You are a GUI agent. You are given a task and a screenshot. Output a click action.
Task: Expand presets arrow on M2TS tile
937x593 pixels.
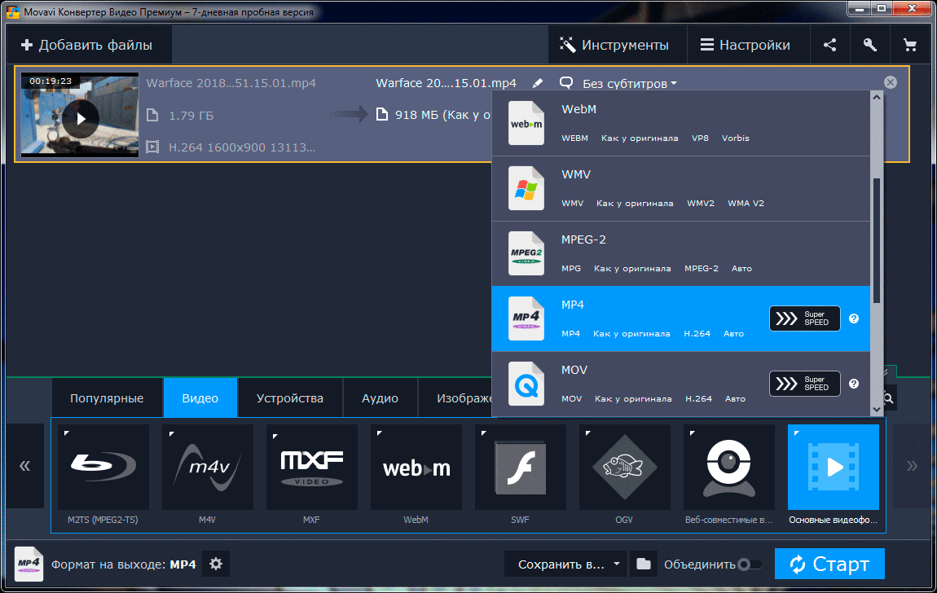pyautogui.click(x=66, y=433)
